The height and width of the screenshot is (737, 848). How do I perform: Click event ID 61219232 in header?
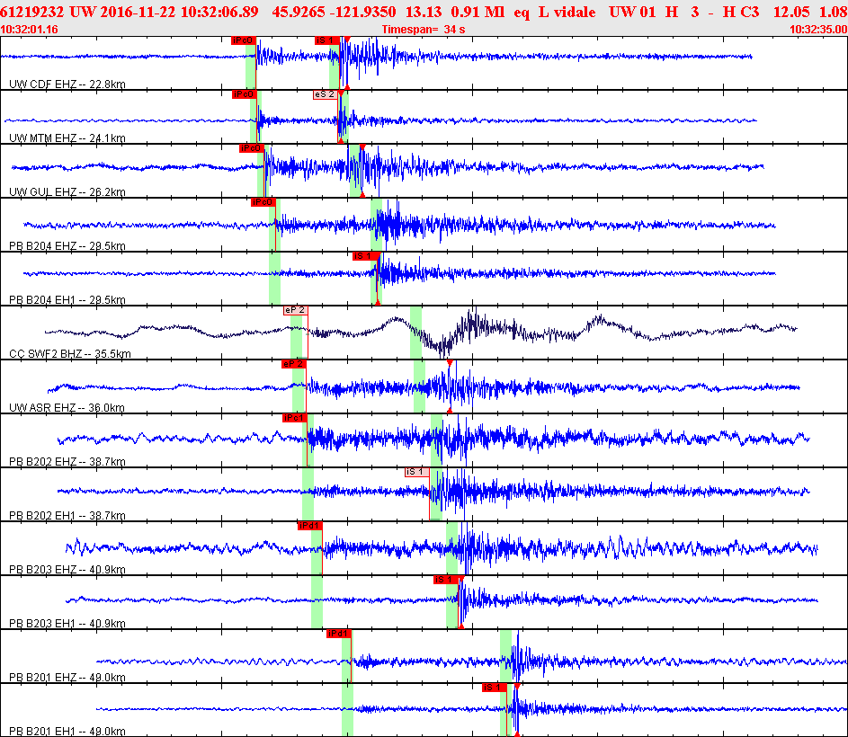31,12
